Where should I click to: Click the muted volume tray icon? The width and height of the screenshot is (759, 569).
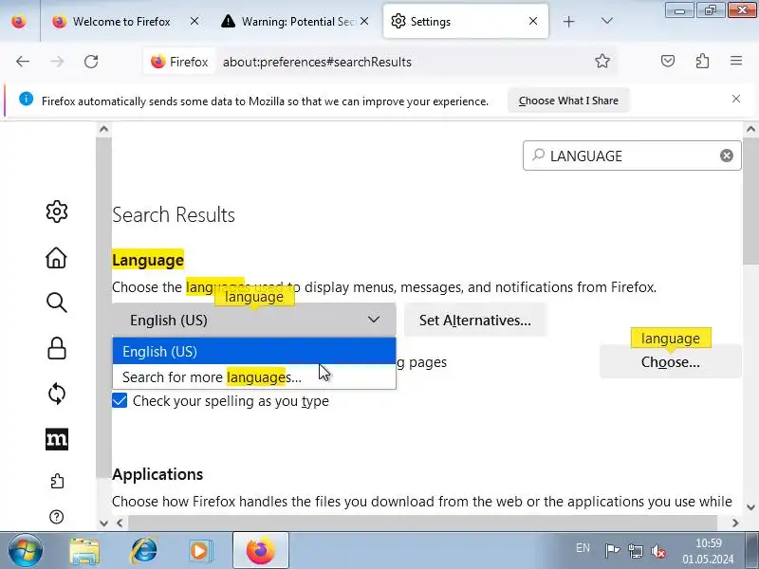pos(658,551)
